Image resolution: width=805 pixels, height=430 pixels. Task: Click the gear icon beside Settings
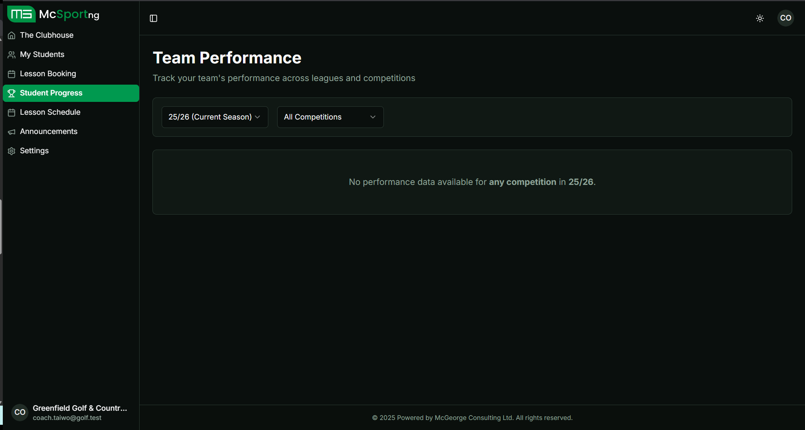pos(12,151)
